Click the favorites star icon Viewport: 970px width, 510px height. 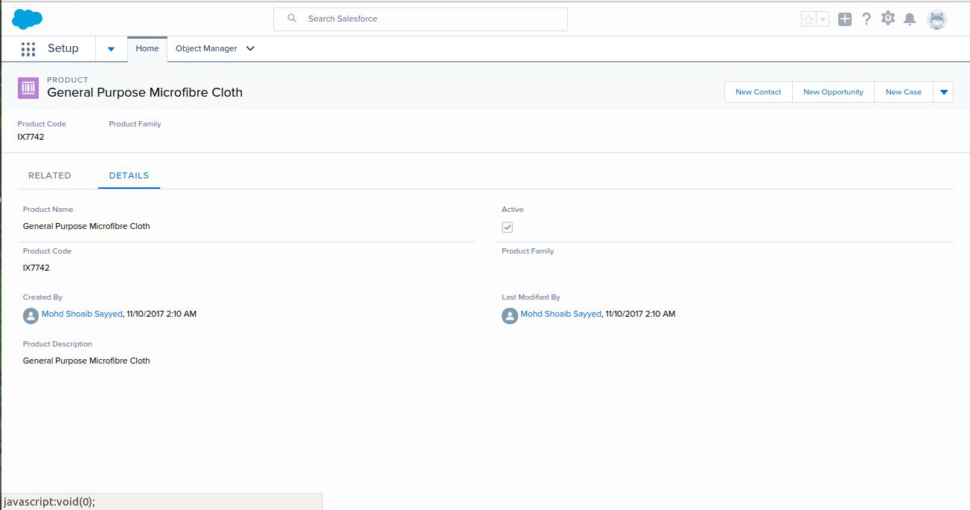pyautogui.click(x=808, y=19)
